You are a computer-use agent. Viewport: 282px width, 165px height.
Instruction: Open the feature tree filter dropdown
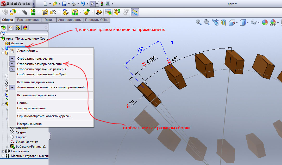(x=5, y=33)
